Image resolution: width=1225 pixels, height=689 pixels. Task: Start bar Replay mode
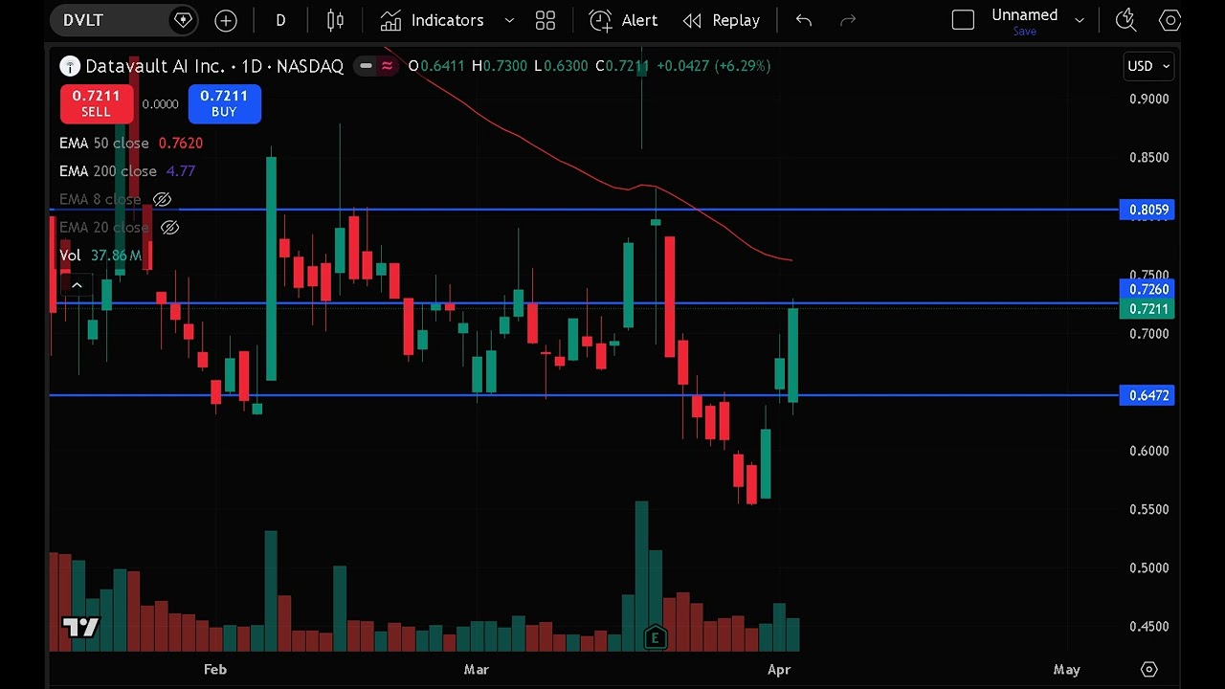tap(722, 20)
